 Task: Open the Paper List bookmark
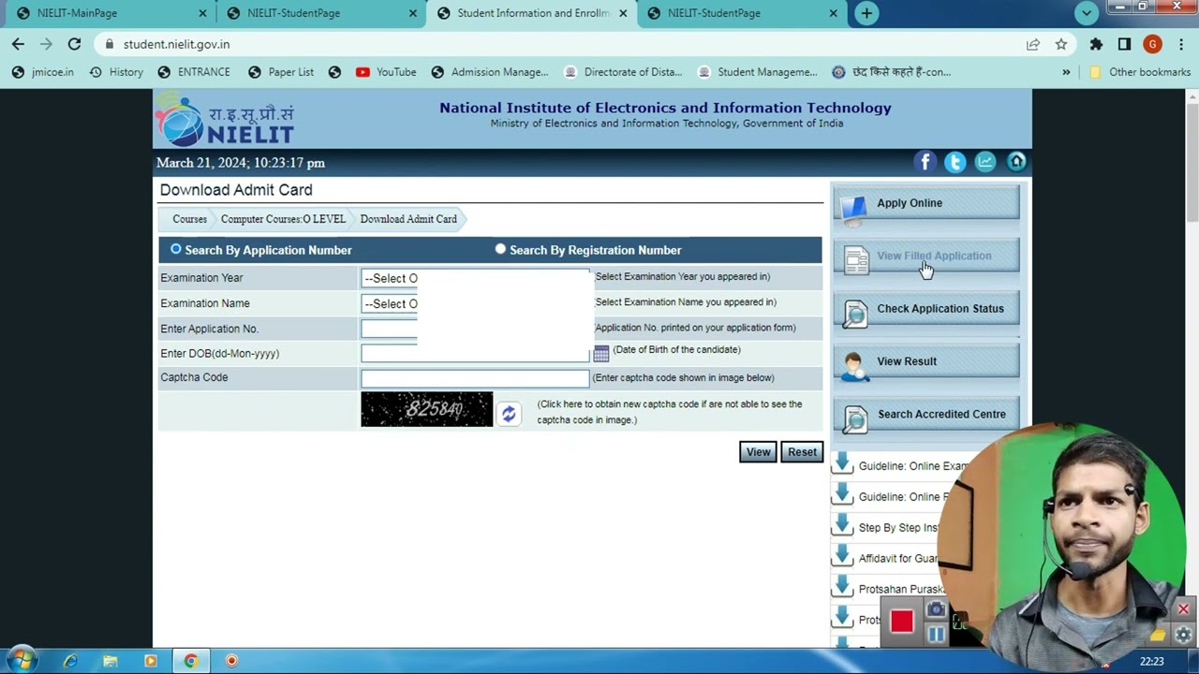(x=281, y=72)
